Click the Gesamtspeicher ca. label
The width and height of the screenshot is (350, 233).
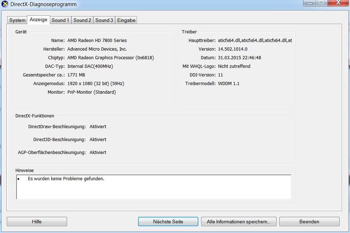click(44, 75)
